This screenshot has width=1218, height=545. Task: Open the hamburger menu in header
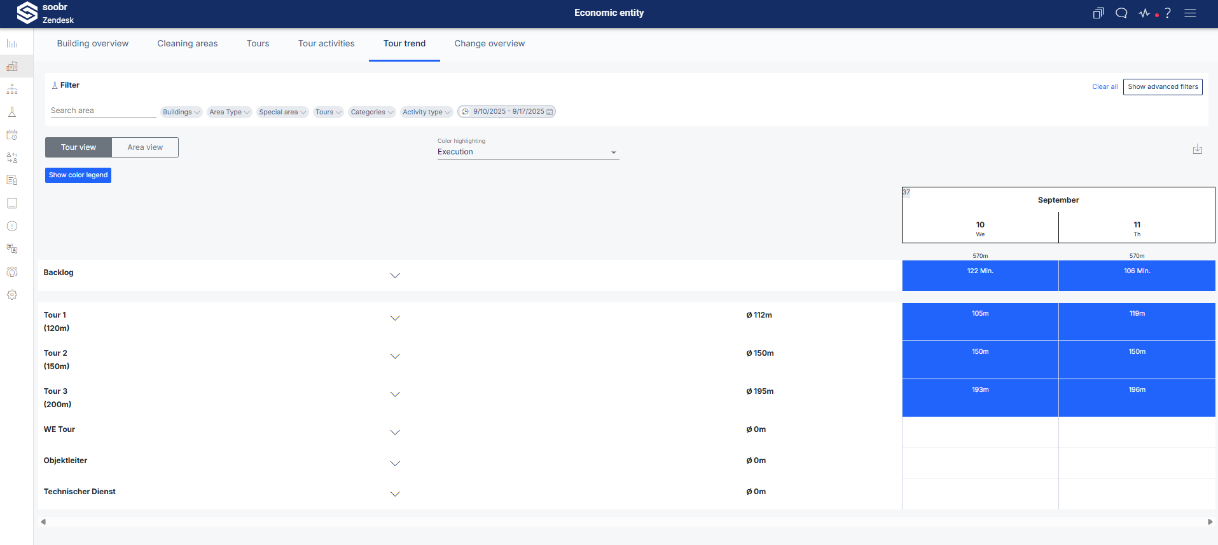click(1190, 13)
